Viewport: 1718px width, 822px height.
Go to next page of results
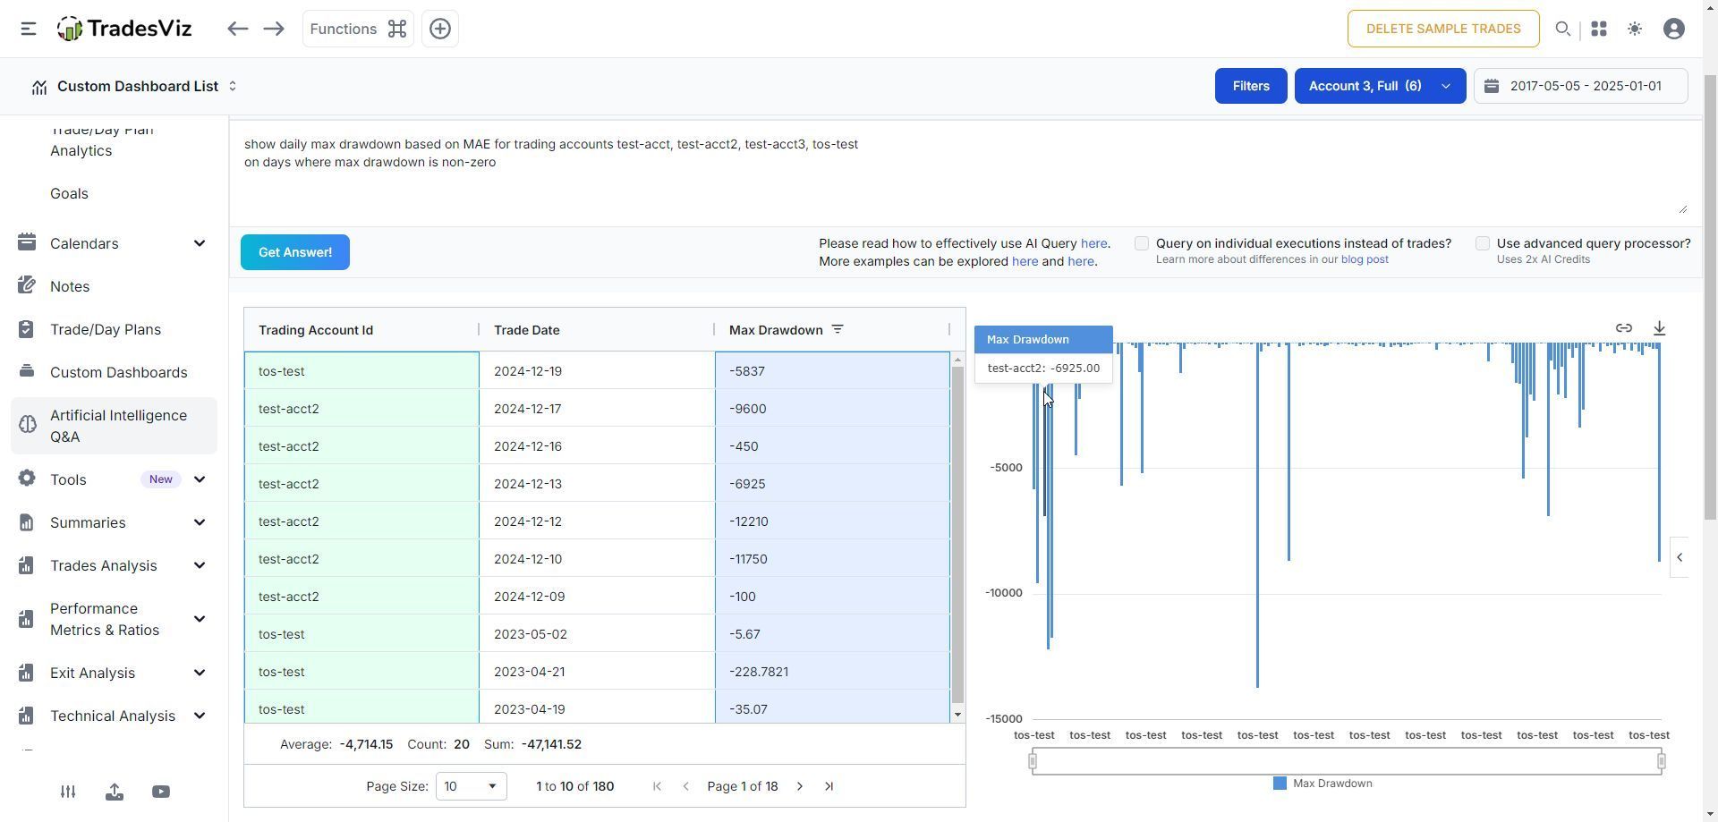point(800,786)
